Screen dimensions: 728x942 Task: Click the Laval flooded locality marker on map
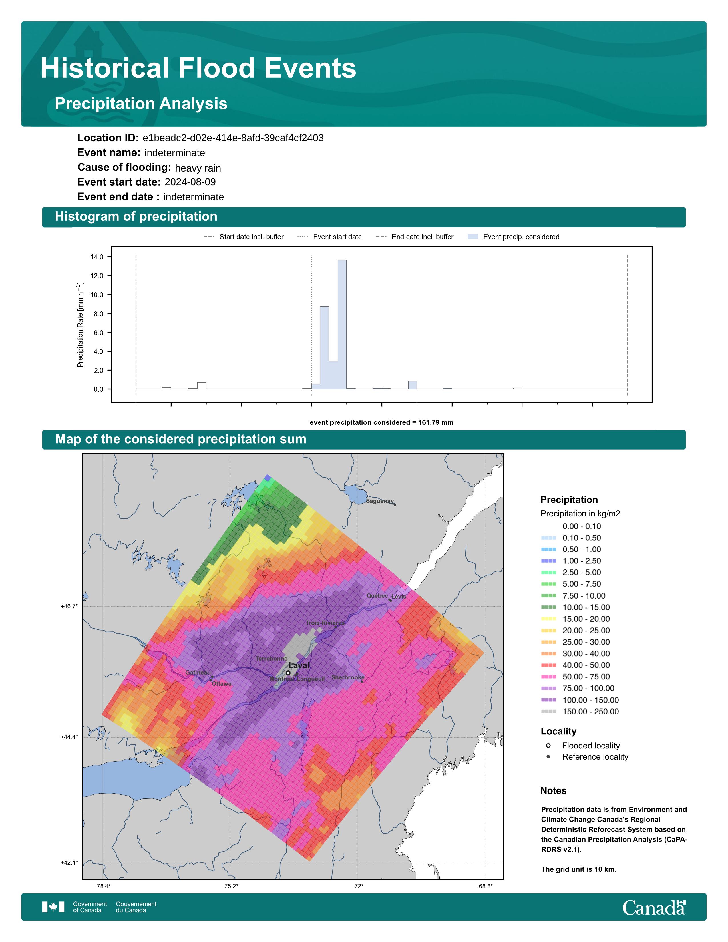(x=288, y=673)
